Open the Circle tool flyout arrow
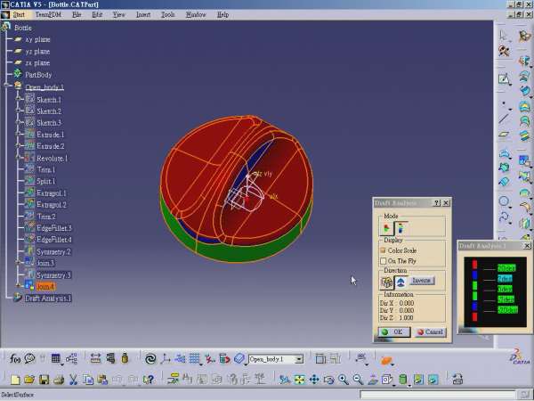 click(x=511, y=207)
